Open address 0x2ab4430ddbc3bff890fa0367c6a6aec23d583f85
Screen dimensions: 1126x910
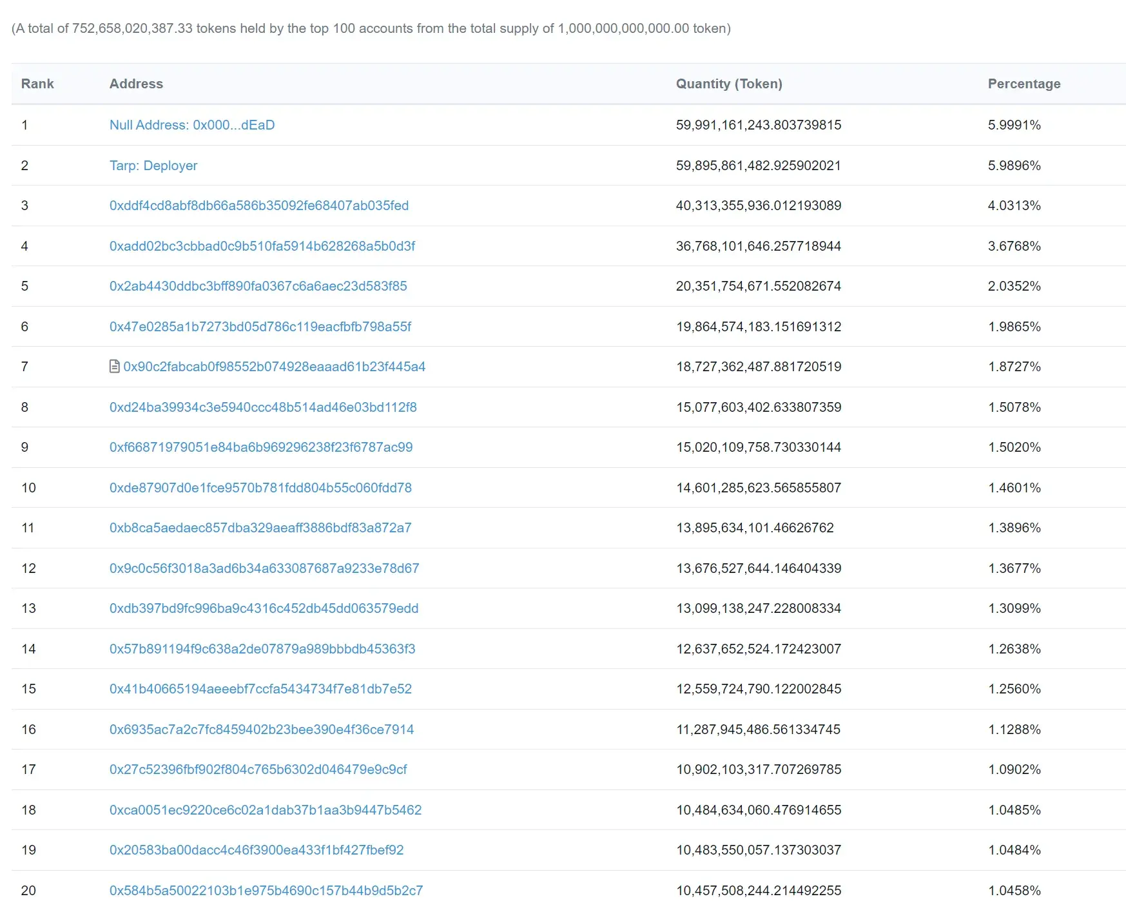(x=258, y=286)
